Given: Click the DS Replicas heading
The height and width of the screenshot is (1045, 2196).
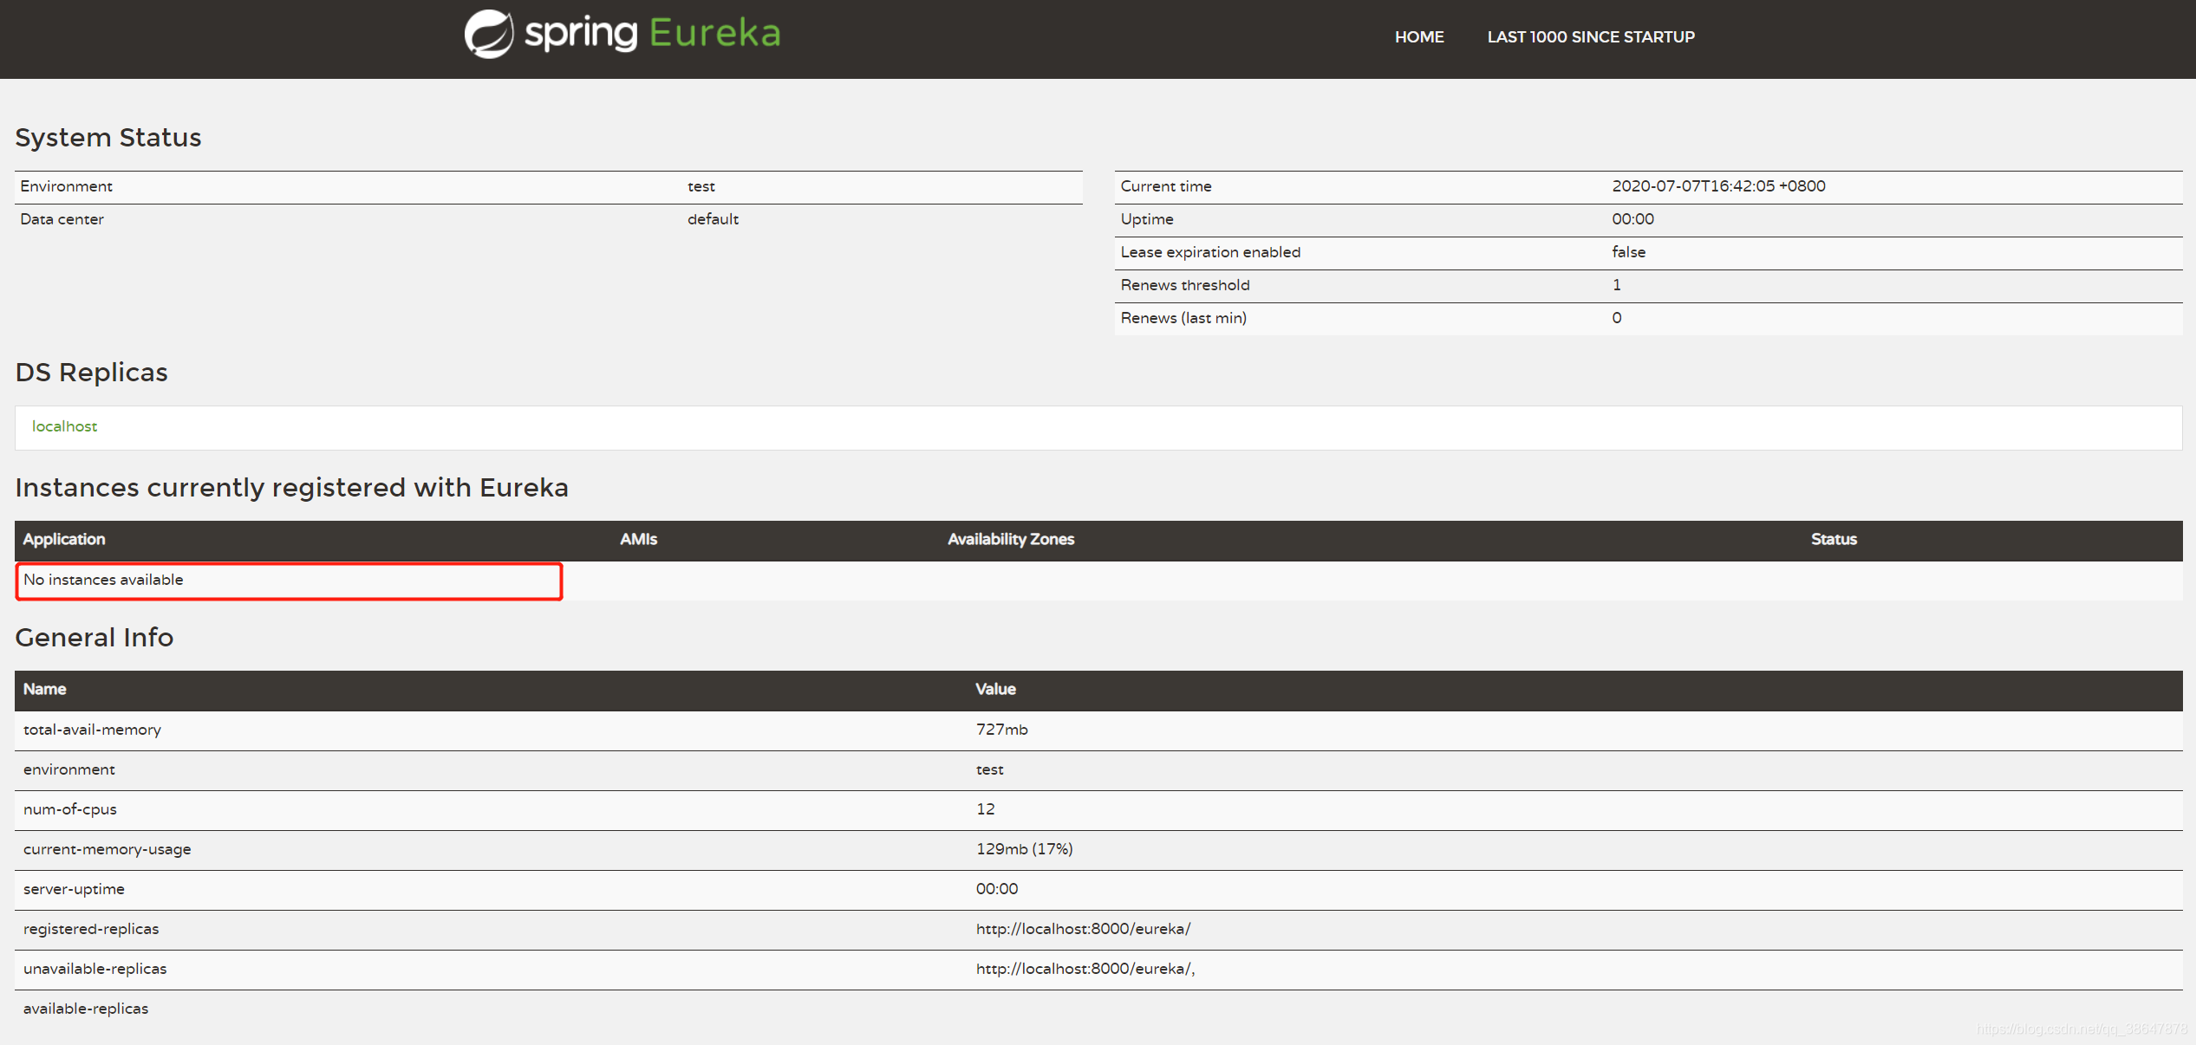Looking at the screenshot, I should [x=91, y=373].
